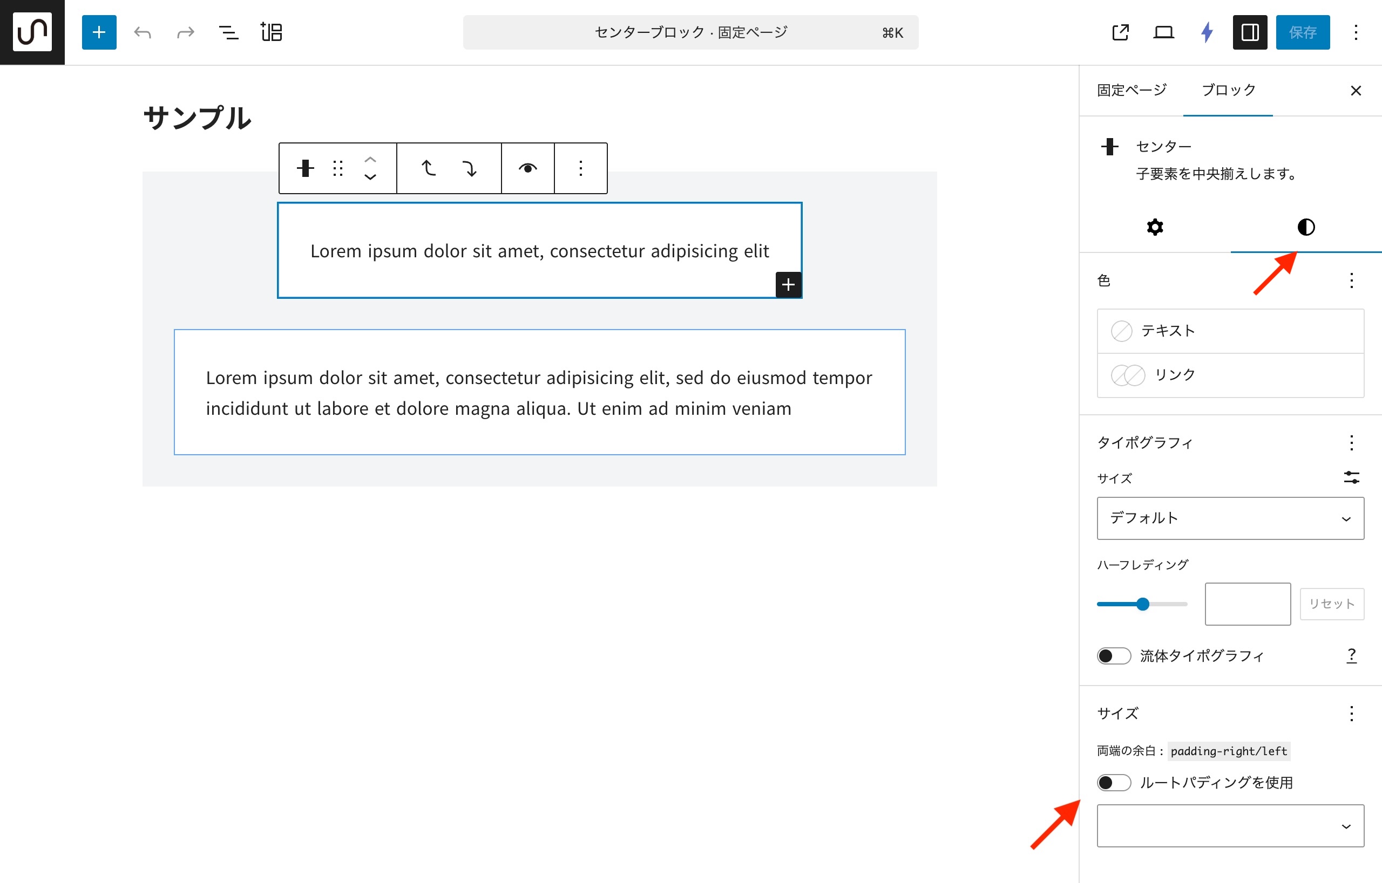Switch to the 固定ページ tab

pyautogui.click(x=1132, y=90)
